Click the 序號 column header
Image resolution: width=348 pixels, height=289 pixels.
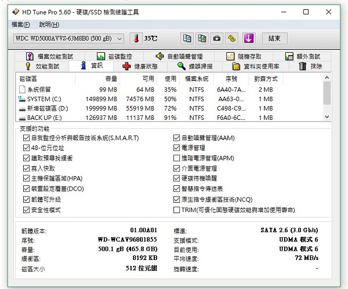coord(231,79)
